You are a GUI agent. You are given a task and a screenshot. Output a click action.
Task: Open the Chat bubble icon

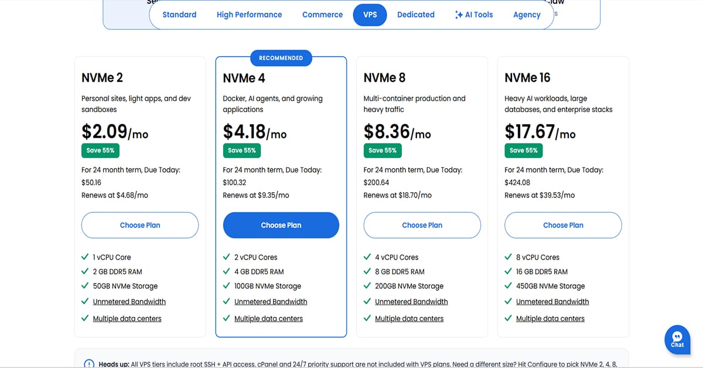pyautogui.click(x=677, y=339)
